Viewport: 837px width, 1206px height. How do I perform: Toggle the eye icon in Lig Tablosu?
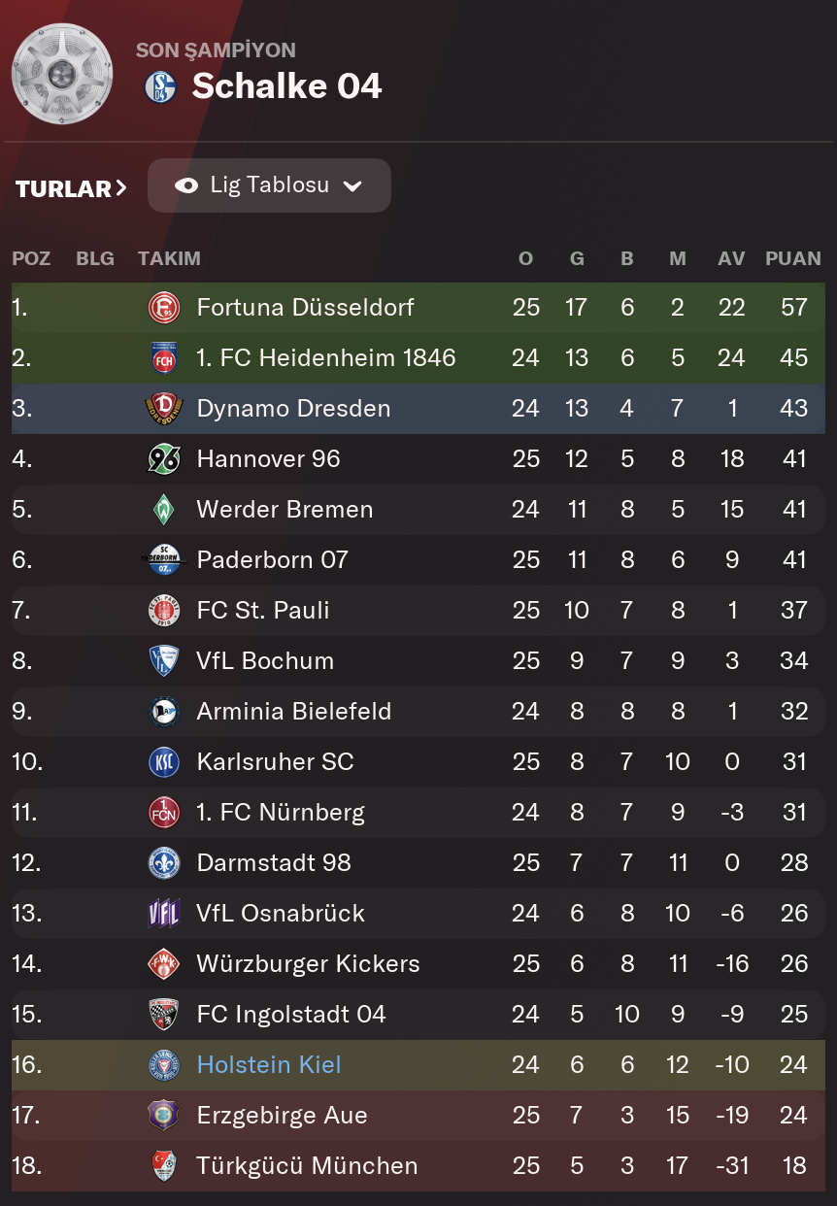(x=186, y=185)
